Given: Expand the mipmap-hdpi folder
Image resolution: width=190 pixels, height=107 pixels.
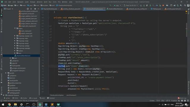Looking at the screenshot, I should pos(15,38).
